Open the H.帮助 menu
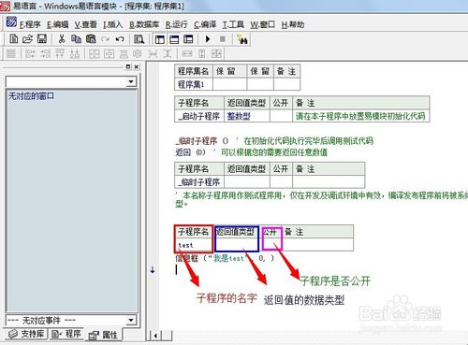This screenshot has height=345, width=468. coord(293,24)
